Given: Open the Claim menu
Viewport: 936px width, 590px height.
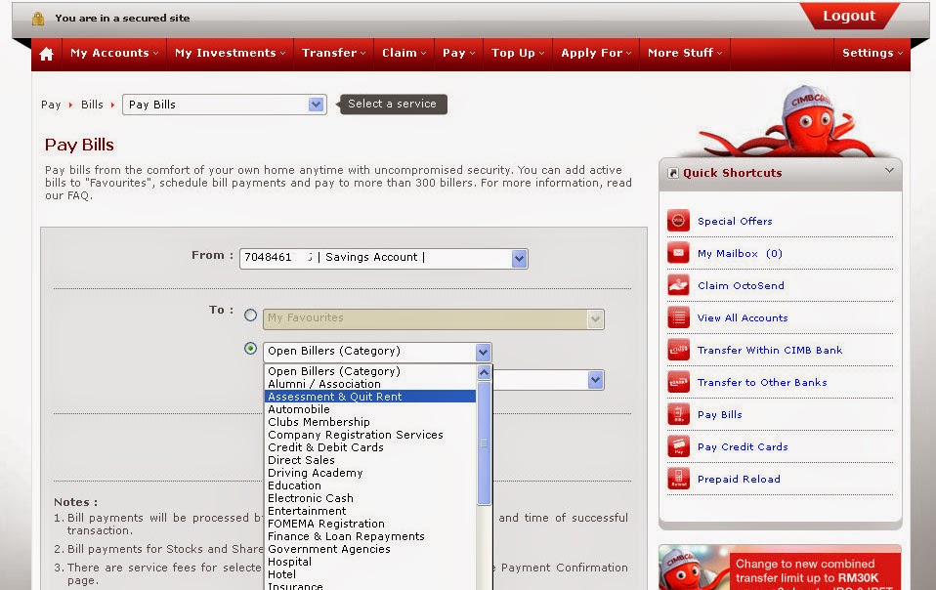Looking at the screenshot, I should tap(404, 53).
